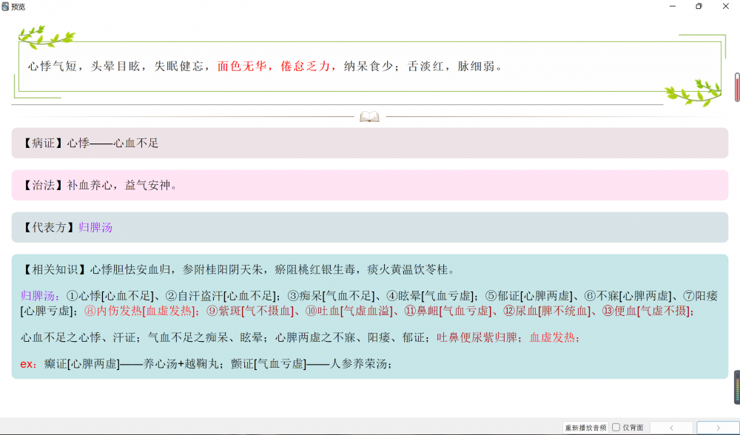Screen dimensions: 740x435
Task: Click text 头晕目眩
Action: tap(115, 67)
